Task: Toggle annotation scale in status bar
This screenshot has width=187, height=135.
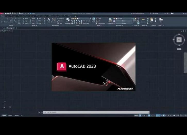Action: pos(171,115)
